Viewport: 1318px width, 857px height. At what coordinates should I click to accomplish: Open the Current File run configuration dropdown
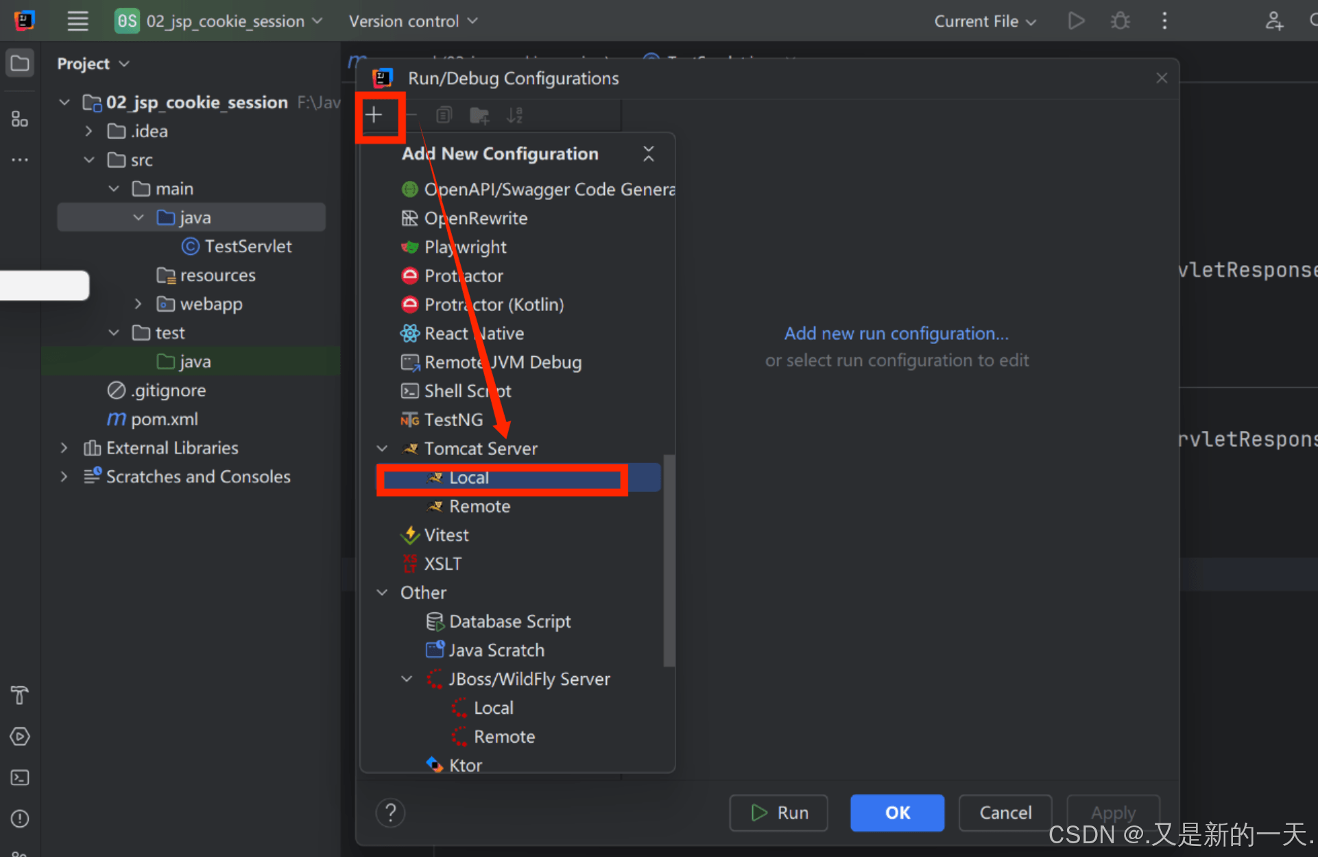(984, 21)
